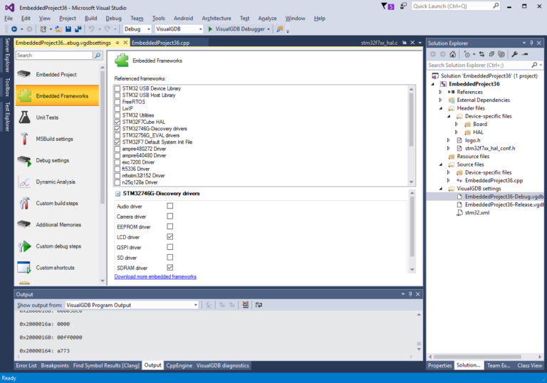Click Download more embedded frameworks link
This screenshot has width=547, height=383.
pos(155,277)
